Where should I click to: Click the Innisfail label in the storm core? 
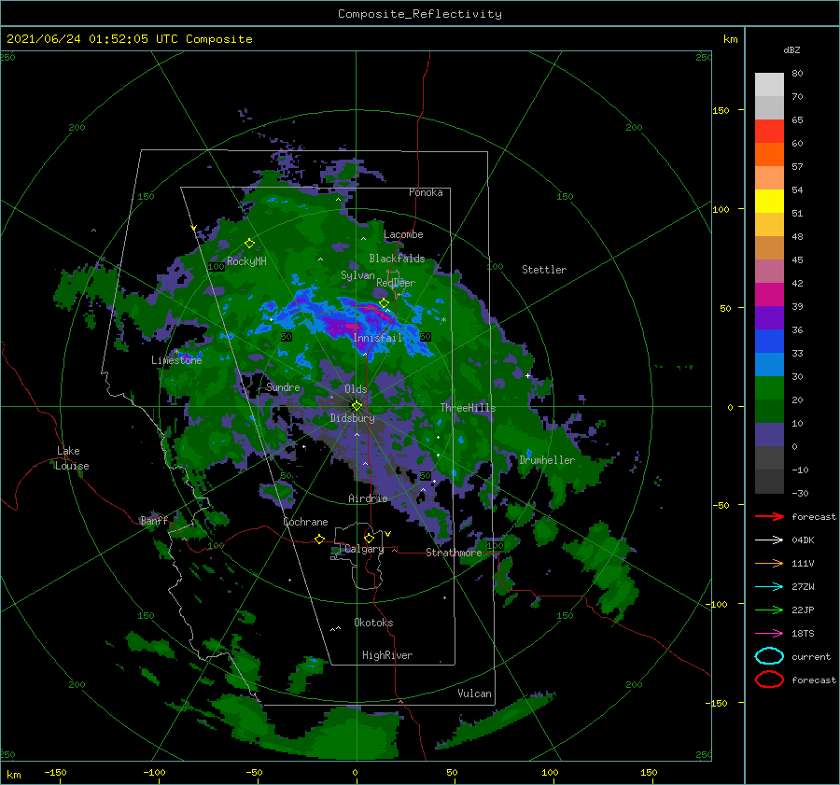[x=377, y=338]
